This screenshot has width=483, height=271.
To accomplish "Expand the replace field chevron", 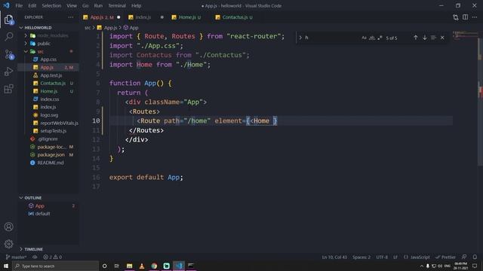I will (x=300, y=38).
